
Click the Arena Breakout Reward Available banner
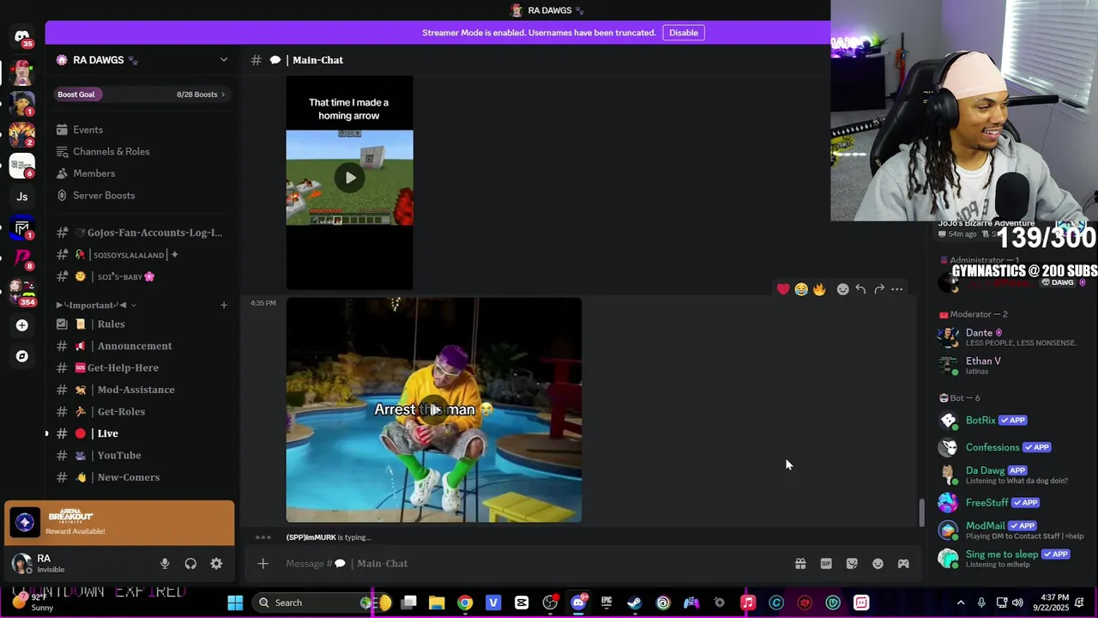click(119, 523)
